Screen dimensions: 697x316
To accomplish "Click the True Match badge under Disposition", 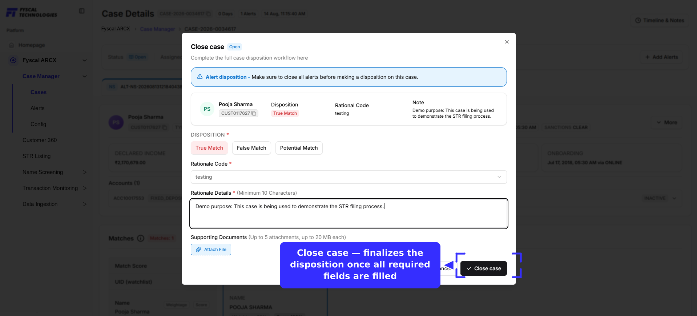I will (285, 113).
